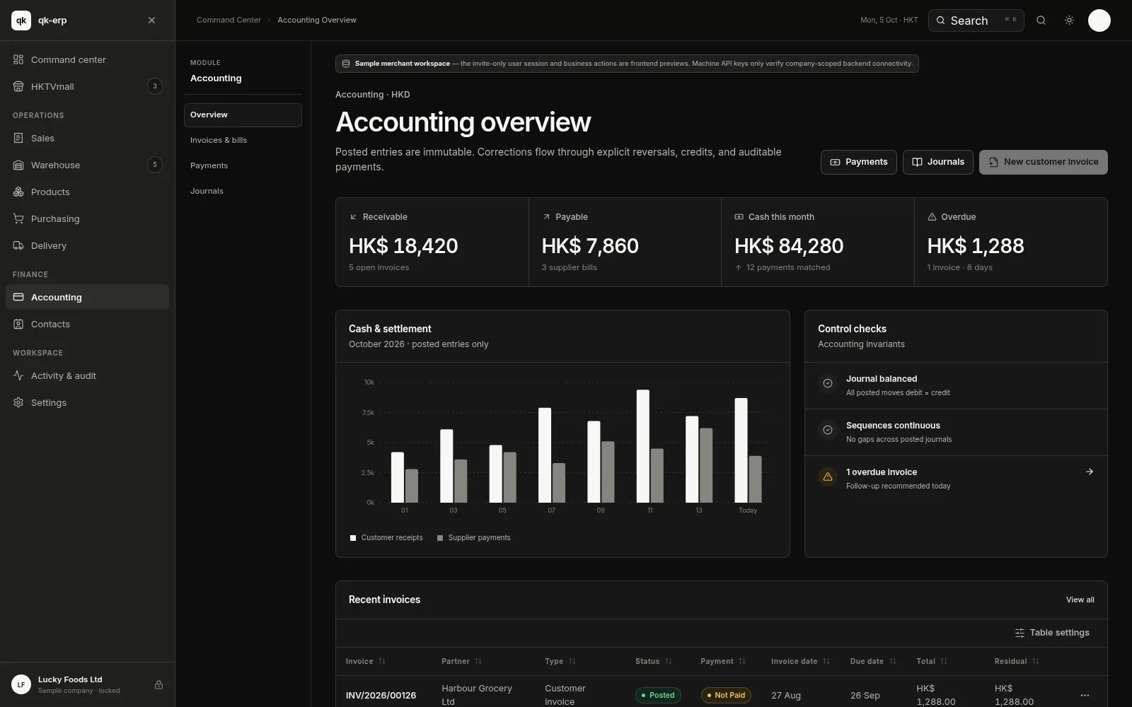1132x707 pixels.
Task: Open Invoices & bills section
Action: click(x=243, y=140)
